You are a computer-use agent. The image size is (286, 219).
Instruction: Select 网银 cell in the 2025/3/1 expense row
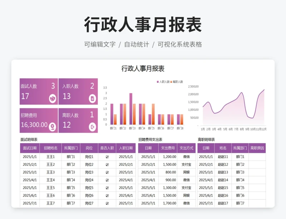coord(186,172)
